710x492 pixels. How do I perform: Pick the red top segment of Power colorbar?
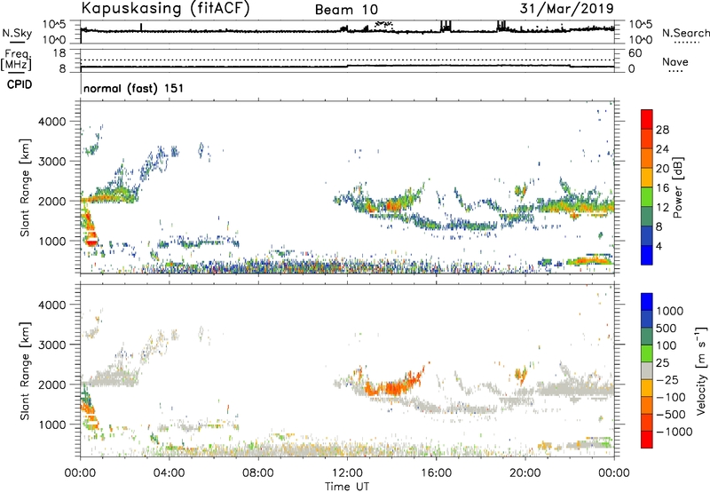647,119
